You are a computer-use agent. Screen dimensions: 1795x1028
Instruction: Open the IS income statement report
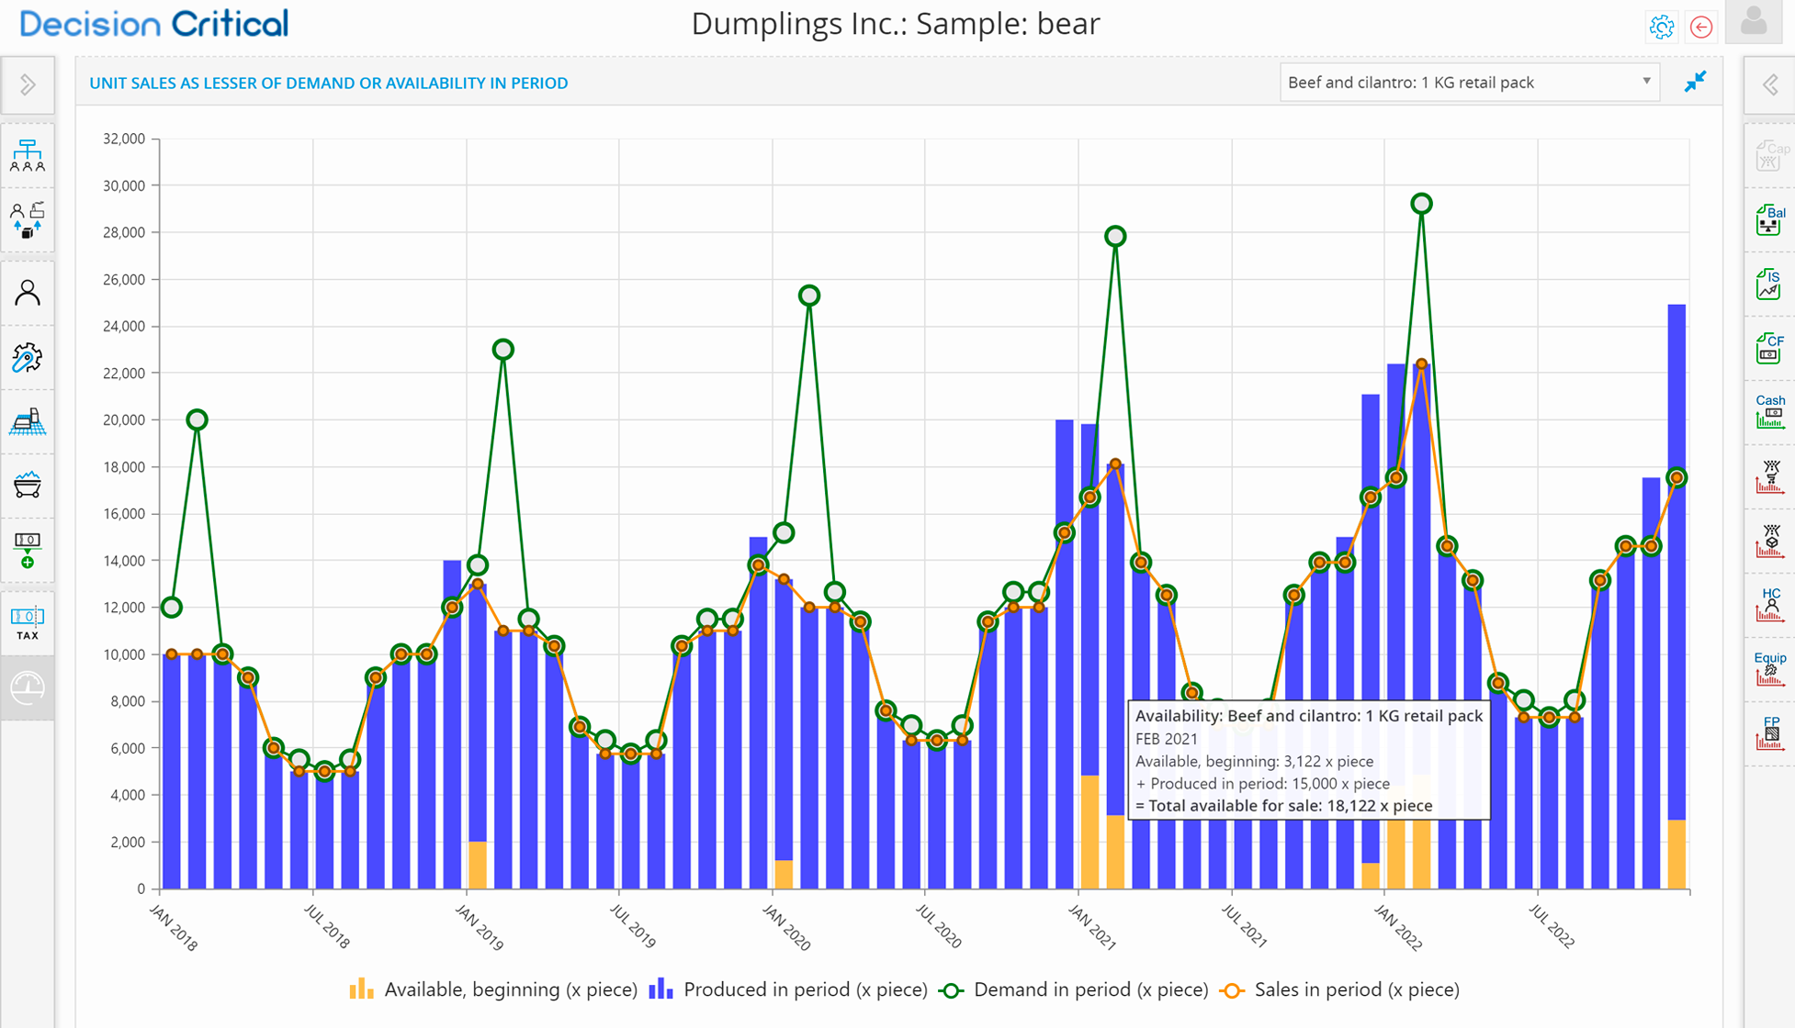pos(1769,285)
